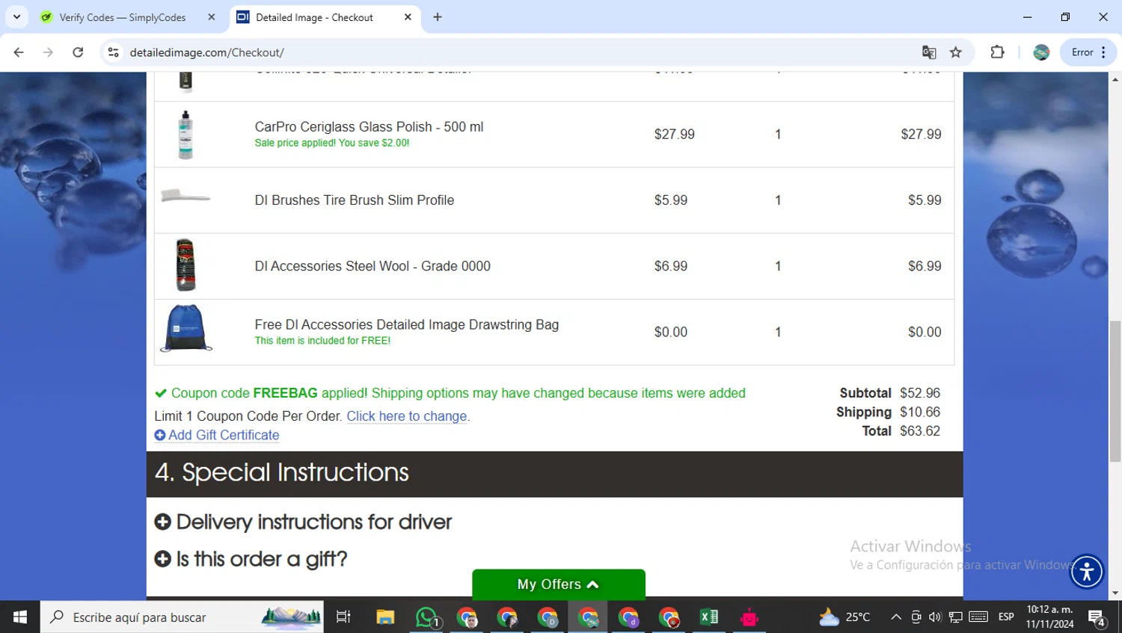Go back to the previous page

point(19,52)
